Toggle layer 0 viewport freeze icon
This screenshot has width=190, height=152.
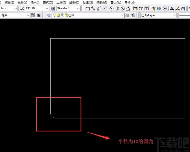pos(62,15)
